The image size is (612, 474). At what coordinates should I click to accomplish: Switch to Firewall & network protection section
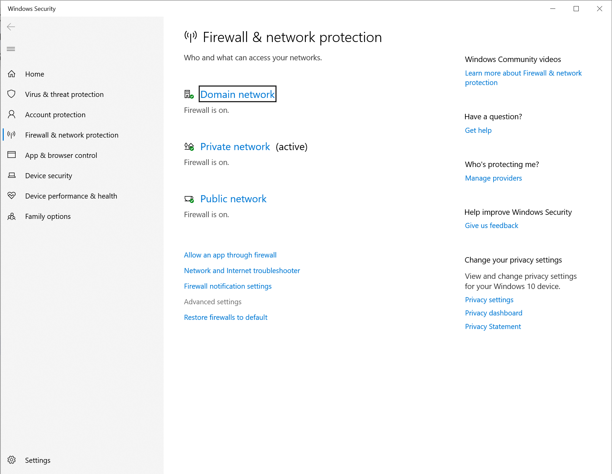[x=71, y=135]
